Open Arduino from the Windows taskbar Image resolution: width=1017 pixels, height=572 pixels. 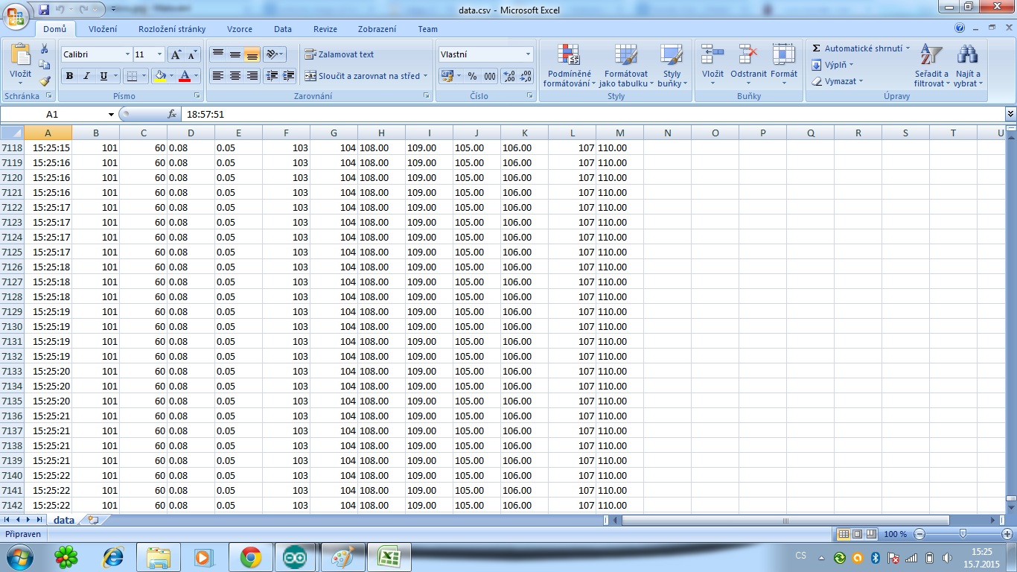[x=293, y=557]
